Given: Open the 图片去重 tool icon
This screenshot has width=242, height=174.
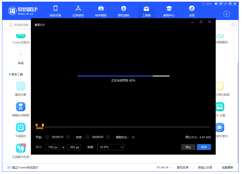Looking at the screenshot, I should tap(220, 107).
